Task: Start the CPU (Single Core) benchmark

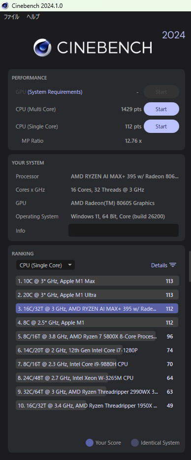Action: point(161,126)
